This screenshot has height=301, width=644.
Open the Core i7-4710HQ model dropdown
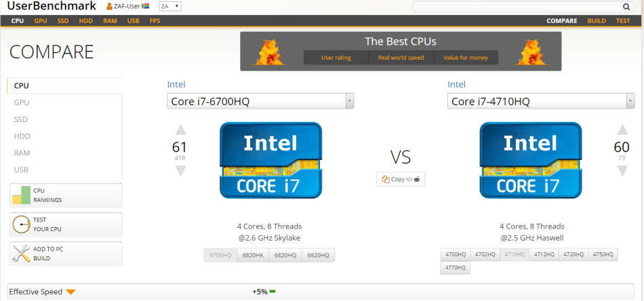(630, 101)
